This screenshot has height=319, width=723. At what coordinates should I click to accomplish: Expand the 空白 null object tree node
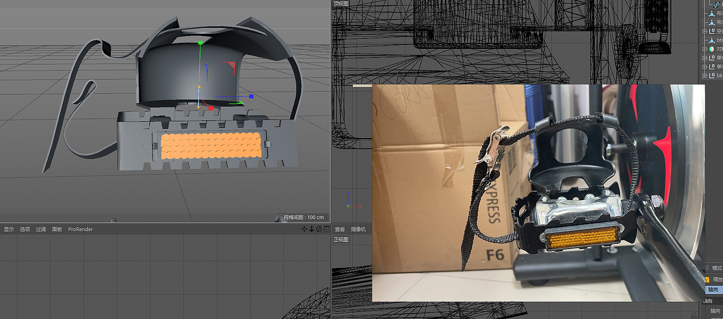coord(705,31)
